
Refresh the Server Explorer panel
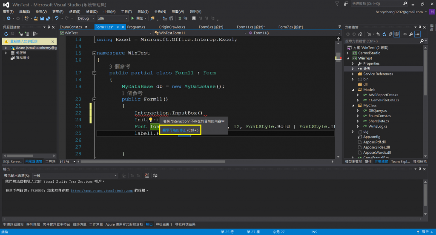tap(6, 34)
